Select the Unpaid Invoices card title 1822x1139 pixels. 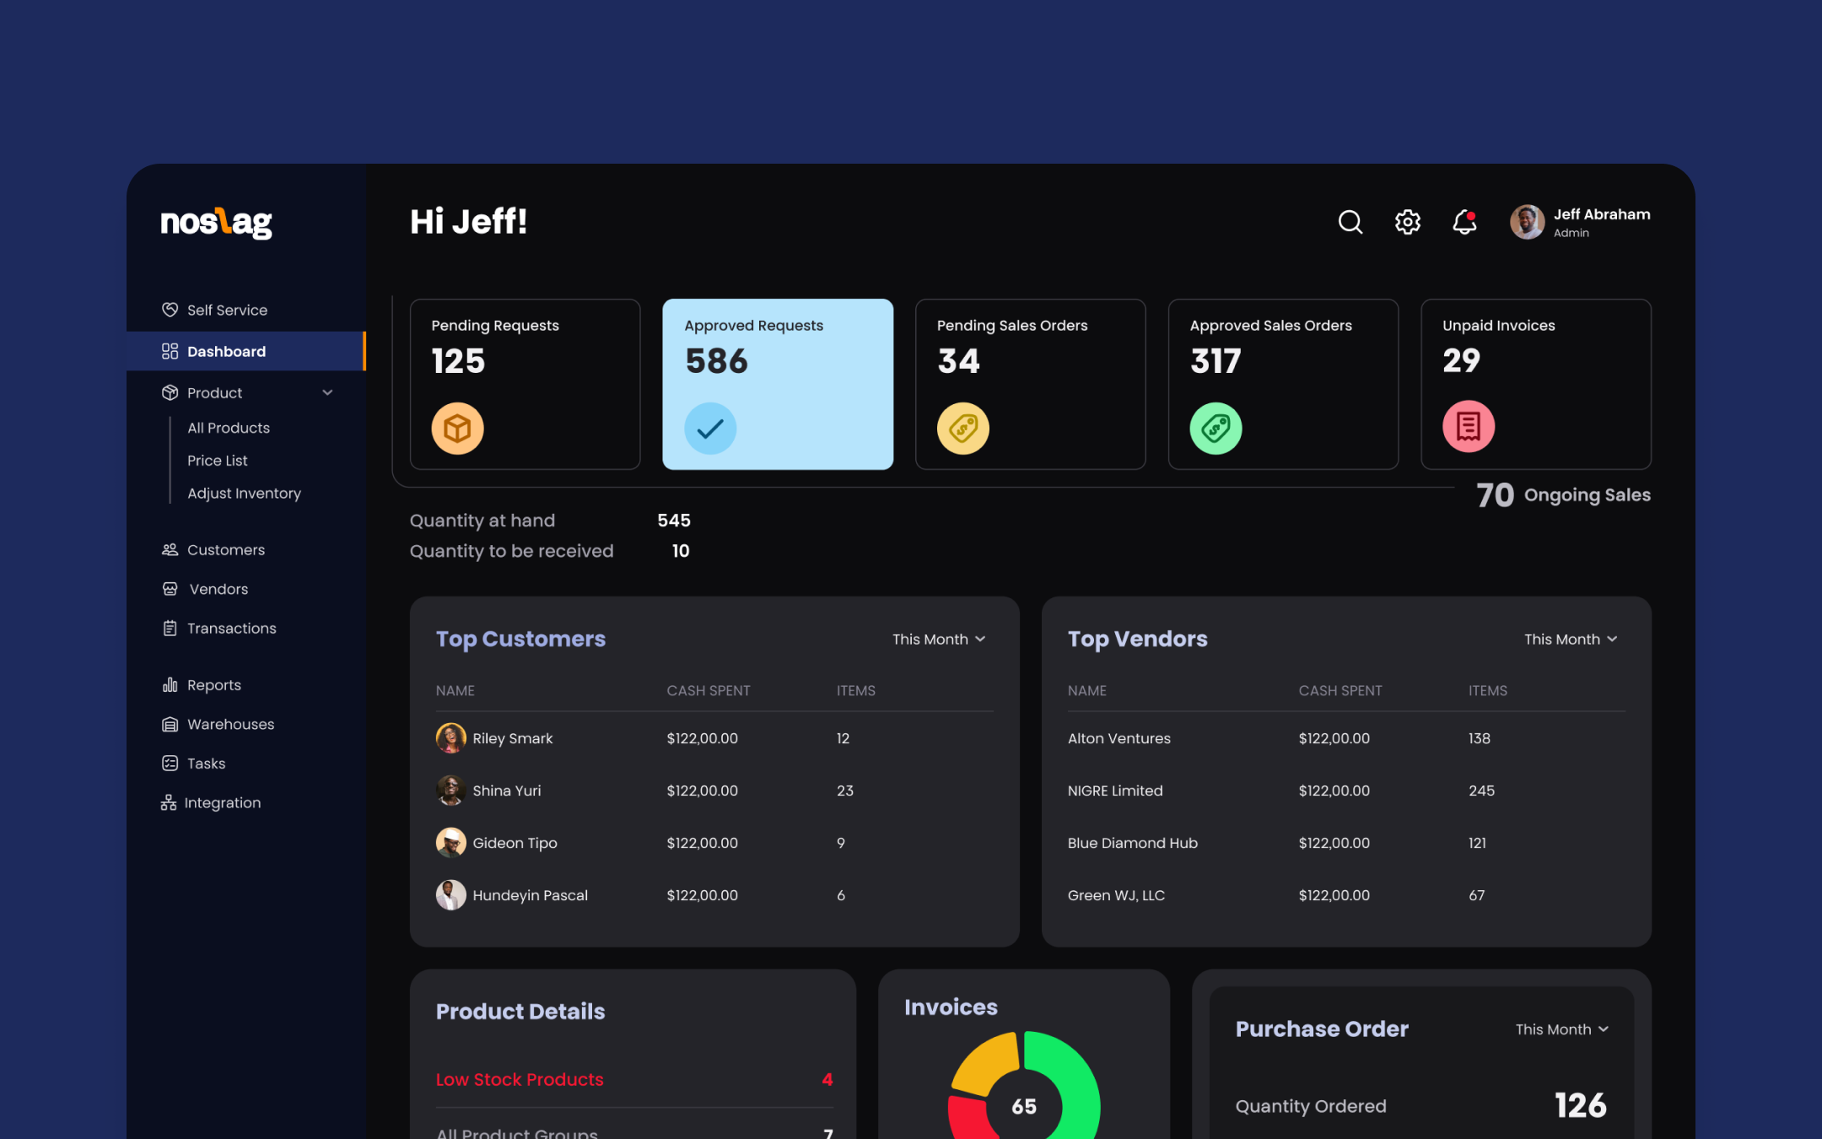point(1499,325)
